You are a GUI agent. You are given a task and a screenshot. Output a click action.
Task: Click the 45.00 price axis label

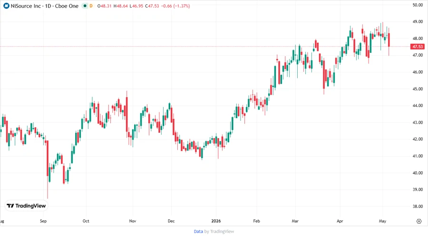(x=418, y=89)
